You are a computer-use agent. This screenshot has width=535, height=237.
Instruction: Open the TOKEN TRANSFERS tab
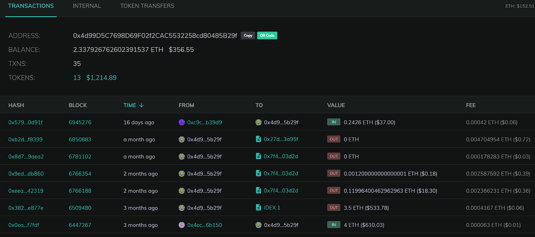pyautogui.click(x=147, y=6)
